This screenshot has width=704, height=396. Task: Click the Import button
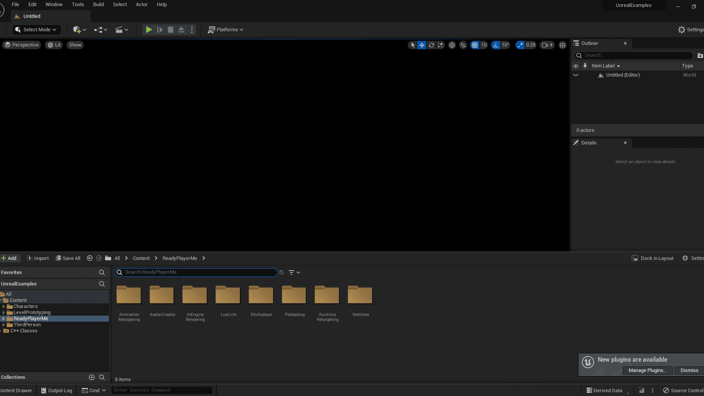tap(38, 258)
